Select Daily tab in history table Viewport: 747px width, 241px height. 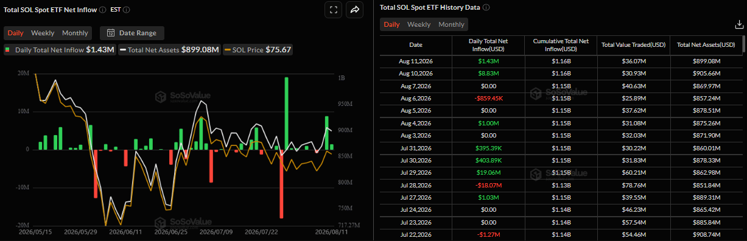pos(392,24)
